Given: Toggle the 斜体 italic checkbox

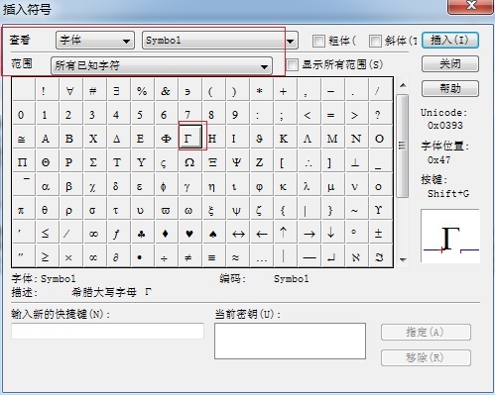Looking at the screenshot, I should (x=375, y=41).
